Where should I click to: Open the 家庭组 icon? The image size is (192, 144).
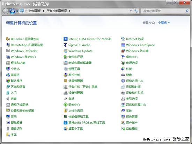tap(8, 75)
